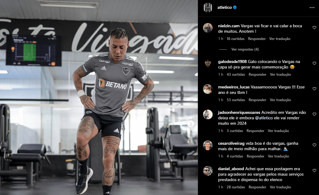Advance to next photo with carousel arrow
Screen dimensions: 319x195
tap(191, 124)
